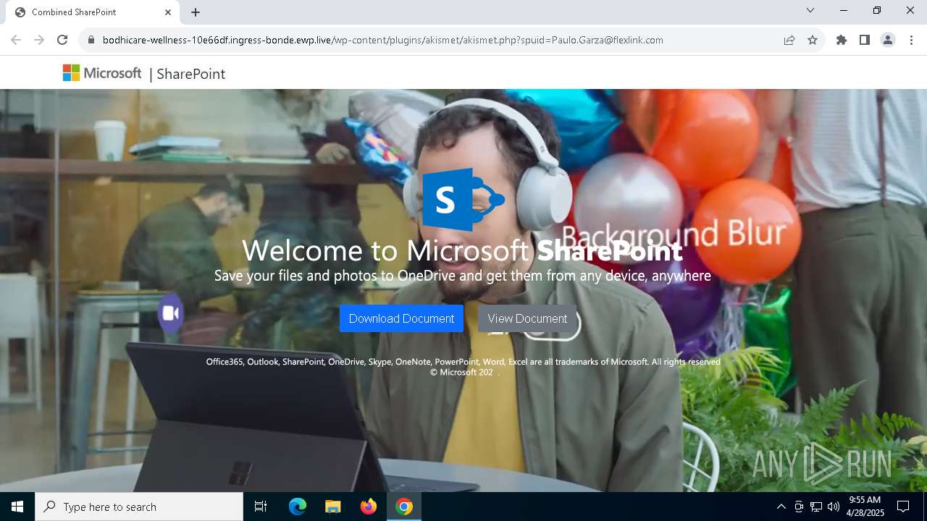Open File Explorer from taskbar
Image resolution: width=927 pixels, height=521 pixels.
tap(333, 507)
